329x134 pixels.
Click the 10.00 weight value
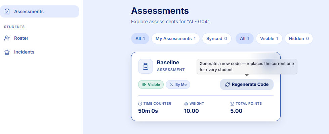pyautogui.click(x=191, y=111)
